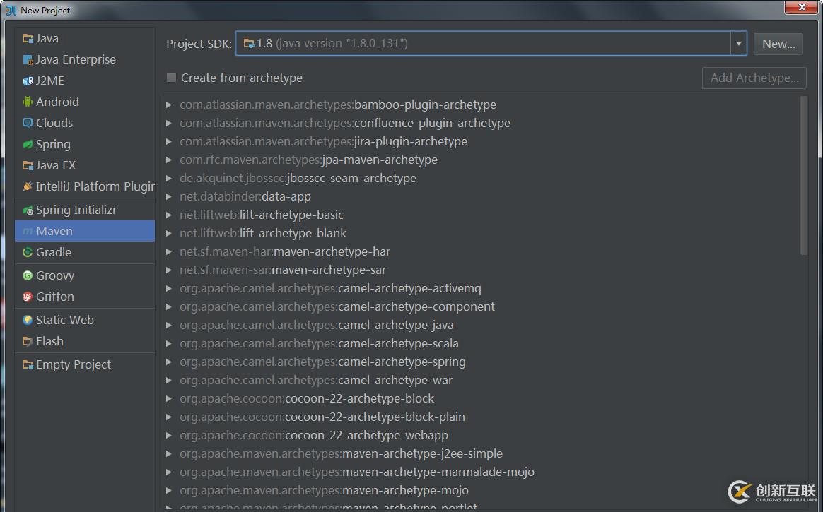Open the Project SDK dropdown arrow
The width and height of the screenshot is (823, 512).
(738, 44)
